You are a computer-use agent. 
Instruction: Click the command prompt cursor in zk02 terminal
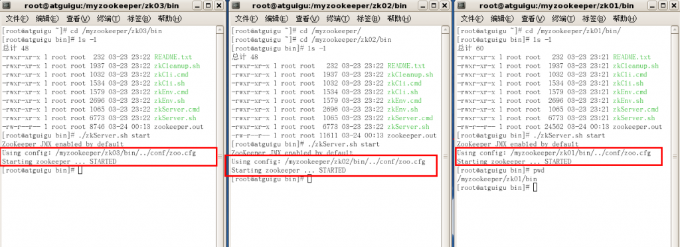click(x=309, y=179)
